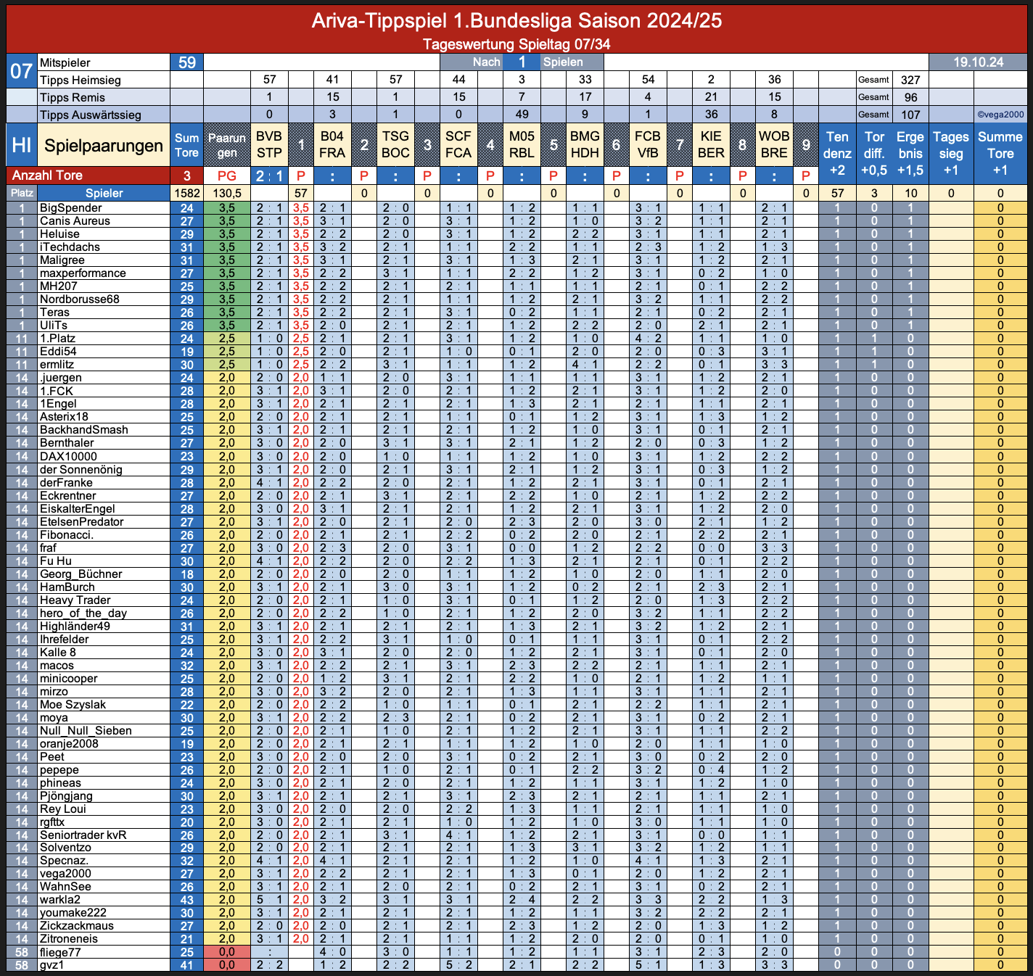Select player name 'UliTs'
Screen dimensions: 1033x976
click(x=53, y=326)
